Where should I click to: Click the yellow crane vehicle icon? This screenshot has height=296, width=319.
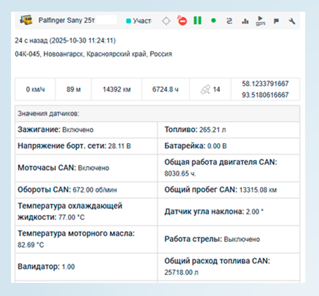point(26,20)
